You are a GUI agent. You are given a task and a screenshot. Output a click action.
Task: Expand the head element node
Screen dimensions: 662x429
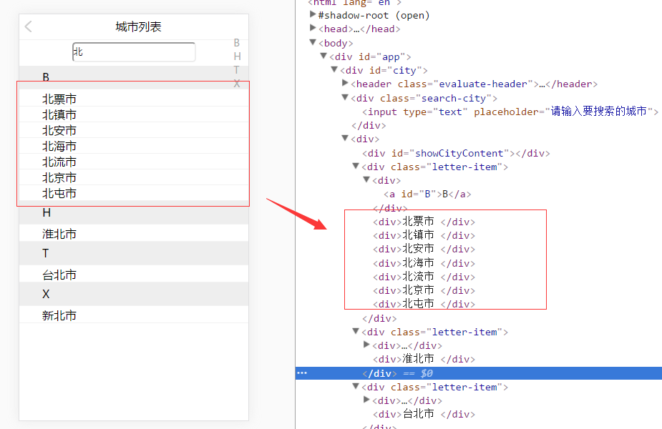[x=313, y=28]
